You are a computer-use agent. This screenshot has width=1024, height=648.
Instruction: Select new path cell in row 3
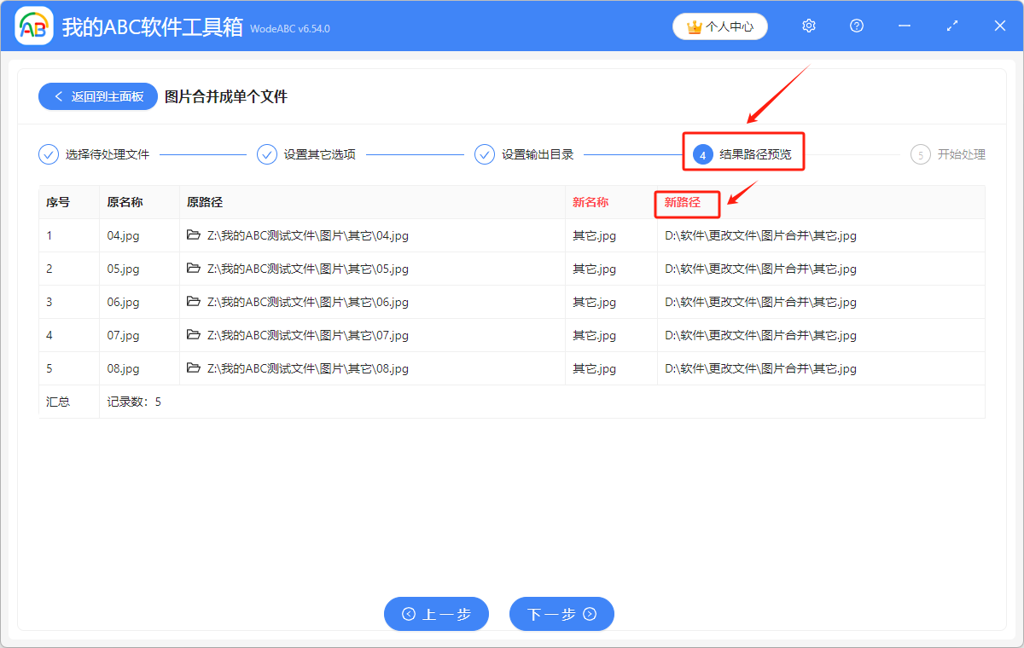[x=760, y=302]
